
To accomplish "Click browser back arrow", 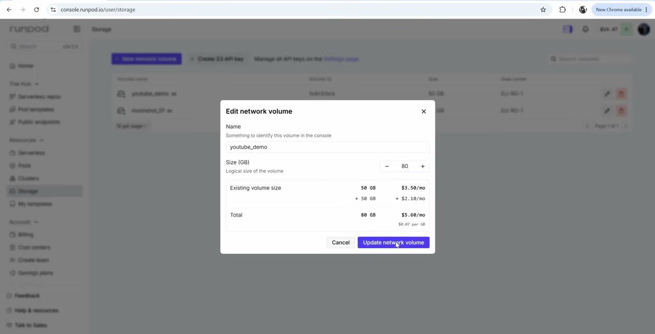I will [9, 10].
